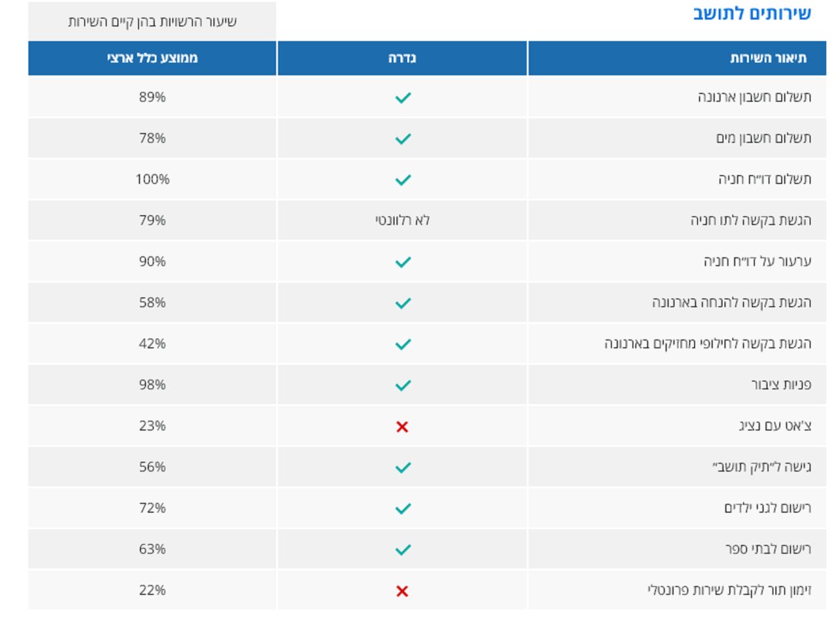The height and width of the screenshot is (633, 839).
Task: Click the לא רלוונטי cell text
Action: click(402, 221)
